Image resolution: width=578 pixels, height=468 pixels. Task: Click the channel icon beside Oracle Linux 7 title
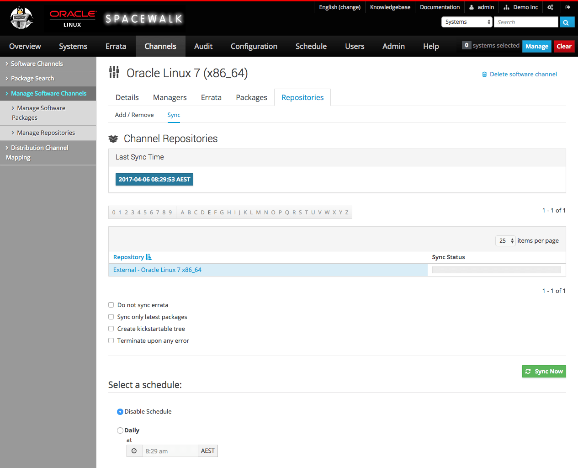(x=114, y=72)
